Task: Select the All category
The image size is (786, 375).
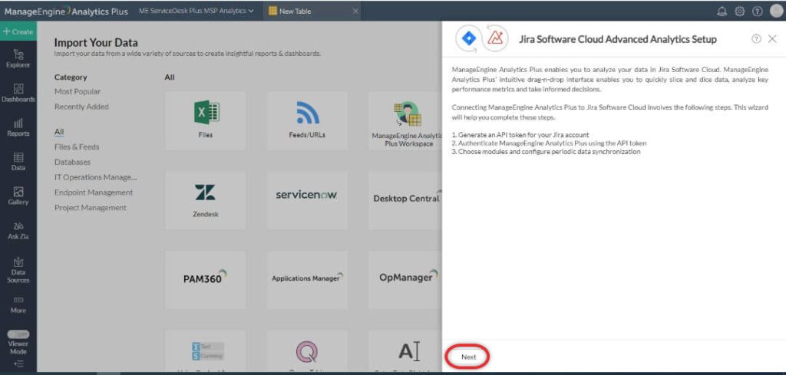Action: click(x=59, y=132)
